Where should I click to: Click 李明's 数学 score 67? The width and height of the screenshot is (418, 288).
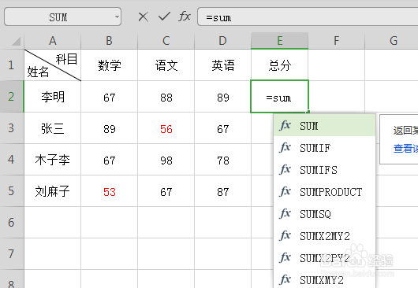click(110, 98)
